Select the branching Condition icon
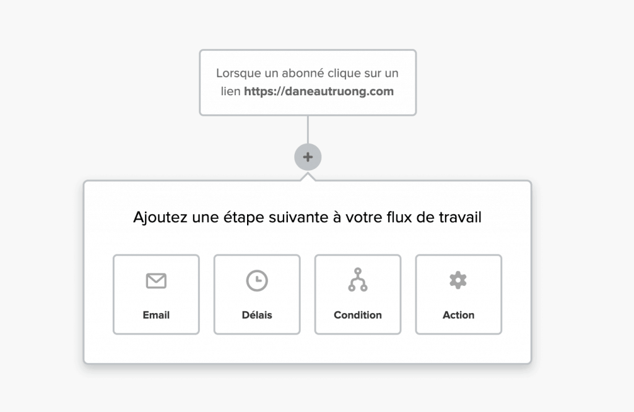The width and height of the screenshot is (634, 412). pos(358,280)
